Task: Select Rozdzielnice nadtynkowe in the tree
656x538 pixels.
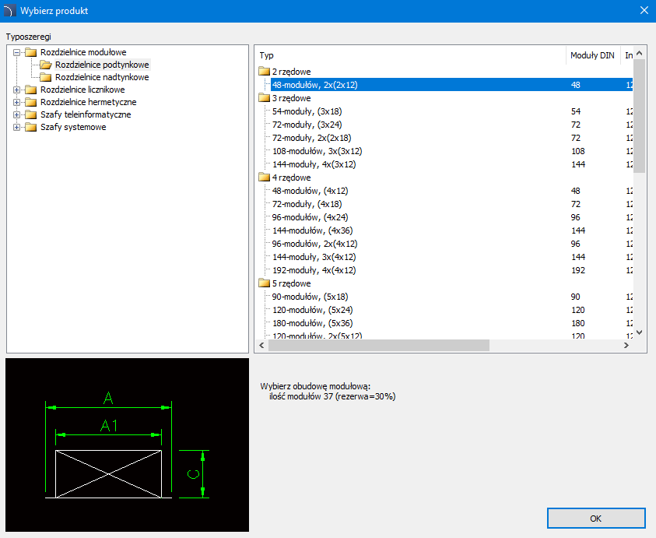Action: tap(102, 77)
